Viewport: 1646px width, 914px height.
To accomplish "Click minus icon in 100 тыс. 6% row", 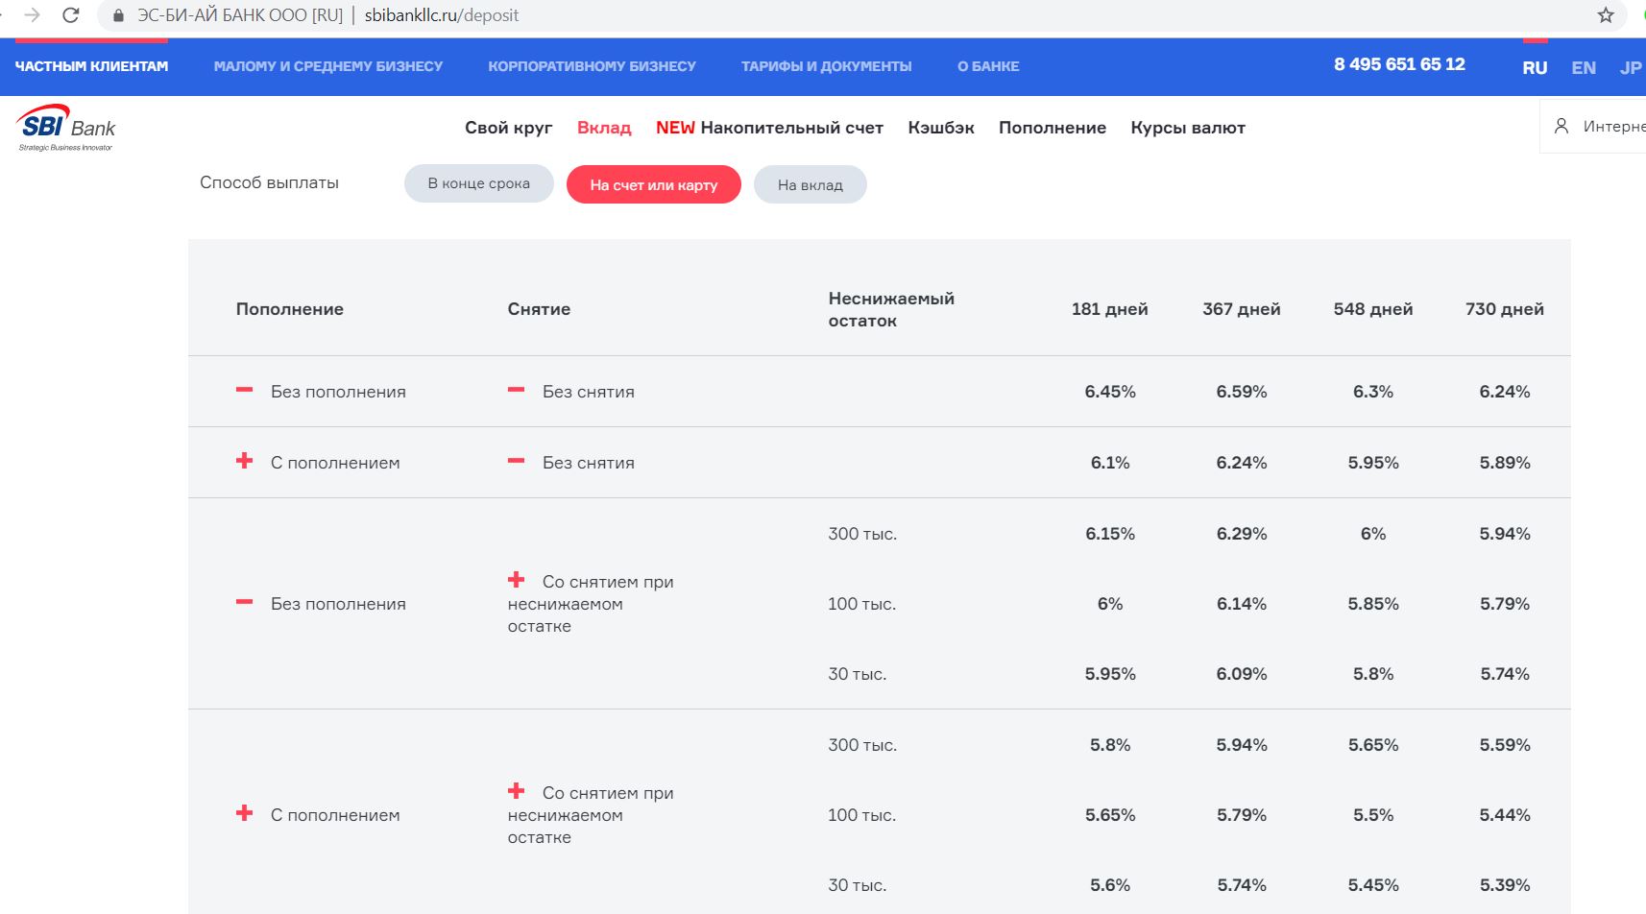I will [x=245, y=602].
